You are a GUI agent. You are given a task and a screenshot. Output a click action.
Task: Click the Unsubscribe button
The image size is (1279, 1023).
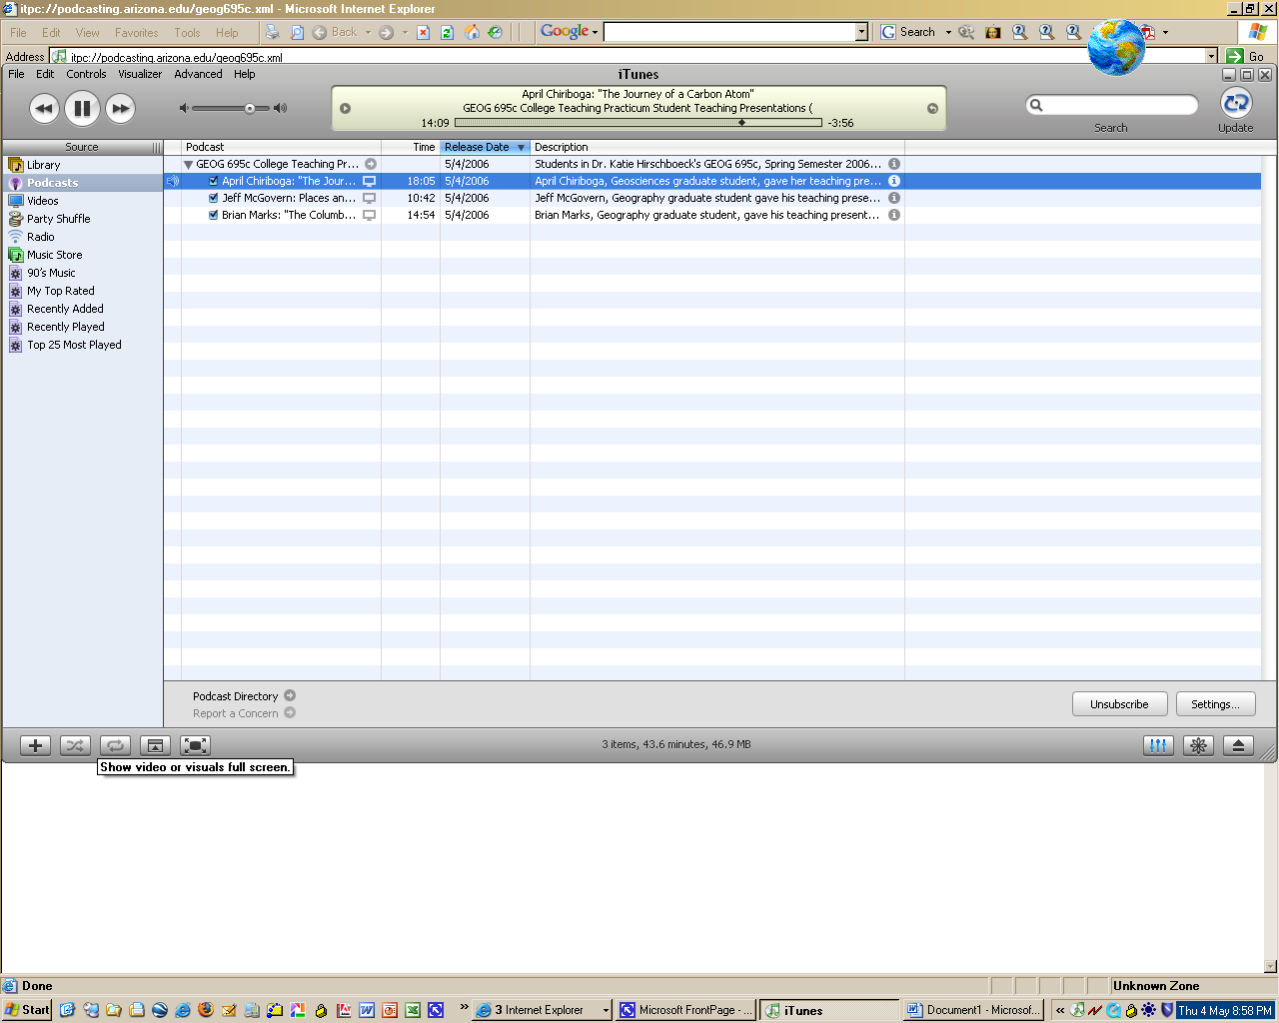click(1119, 704)
